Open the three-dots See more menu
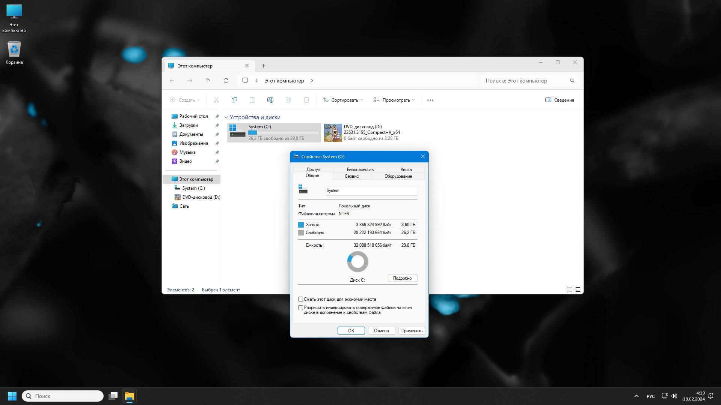 point(430,100)
